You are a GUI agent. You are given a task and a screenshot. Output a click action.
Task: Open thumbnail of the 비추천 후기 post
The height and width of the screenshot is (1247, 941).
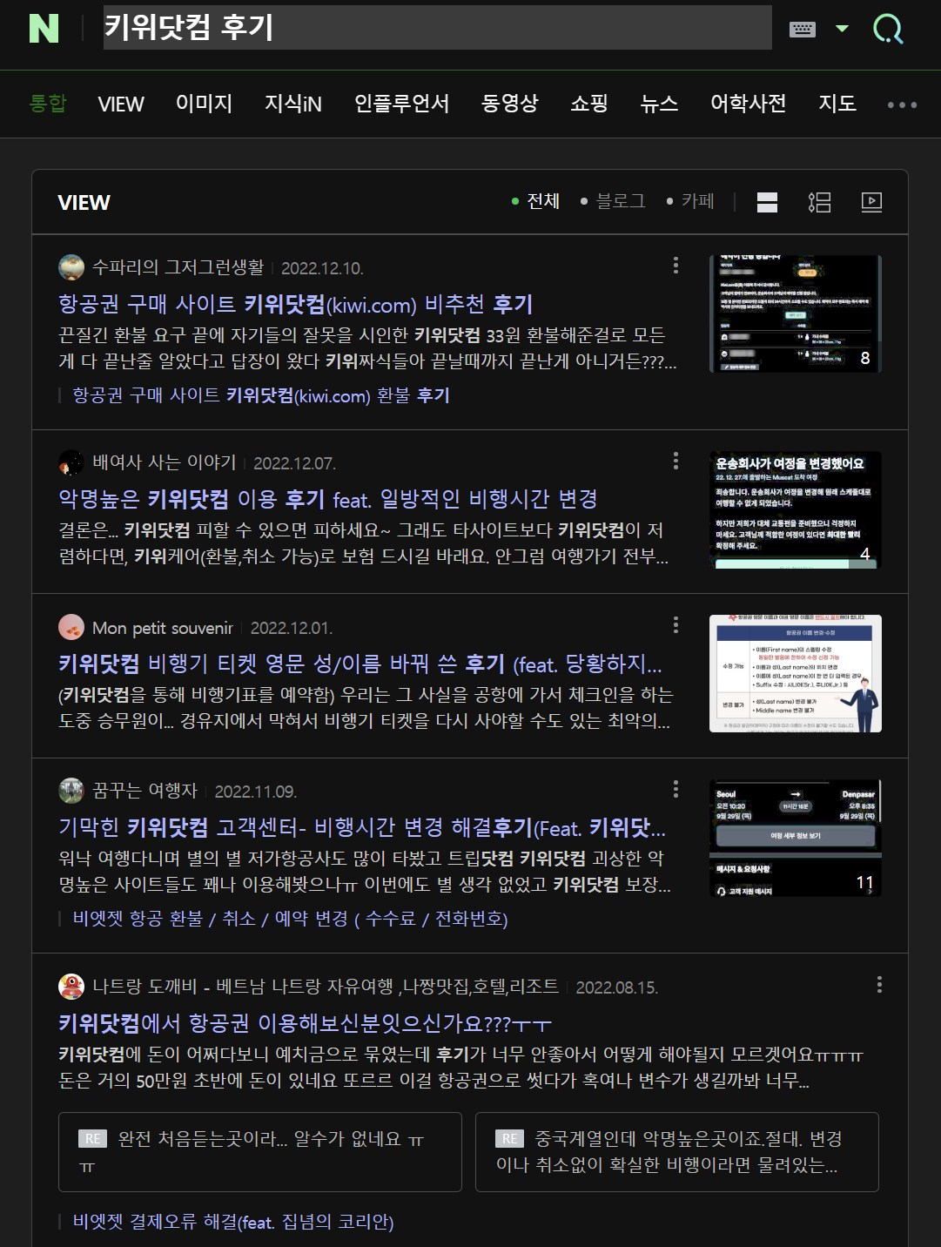click(796, 313)
